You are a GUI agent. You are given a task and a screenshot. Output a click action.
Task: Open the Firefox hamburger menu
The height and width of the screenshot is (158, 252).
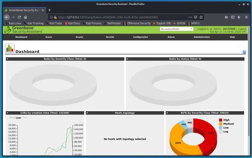pos(246,17)
